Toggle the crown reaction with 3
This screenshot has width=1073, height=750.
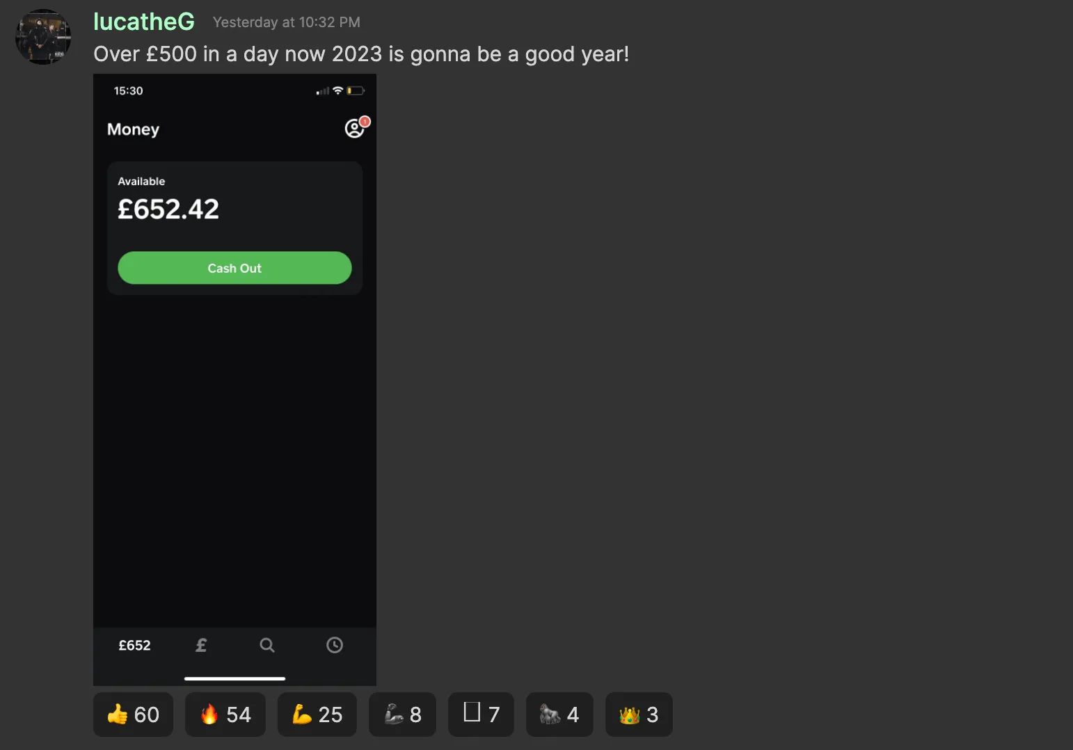point(639,715)
